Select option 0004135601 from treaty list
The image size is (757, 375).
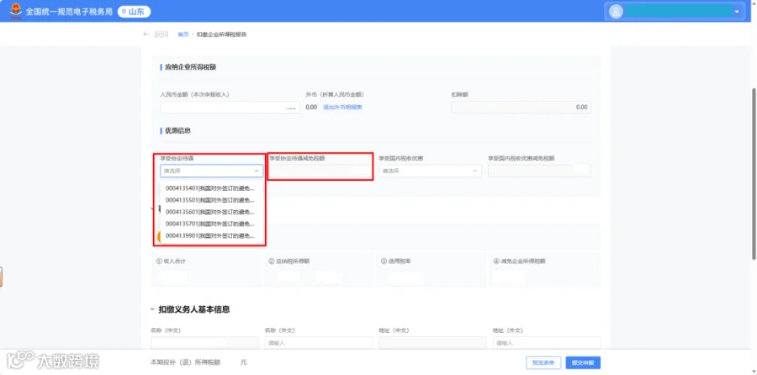211,212
